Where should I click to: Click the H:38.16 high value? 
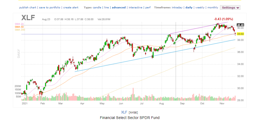[69, 19]
